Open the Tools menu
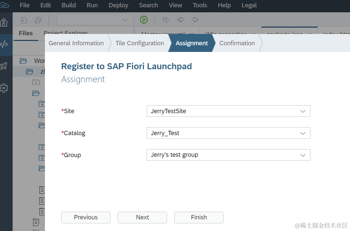Viewport: 350px width, 231px height. [x=200, y=5]
